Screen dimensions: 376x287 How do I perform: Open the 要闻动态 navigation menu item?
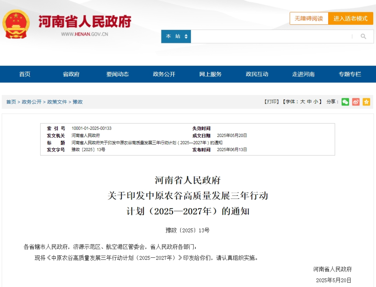(118, 74)
